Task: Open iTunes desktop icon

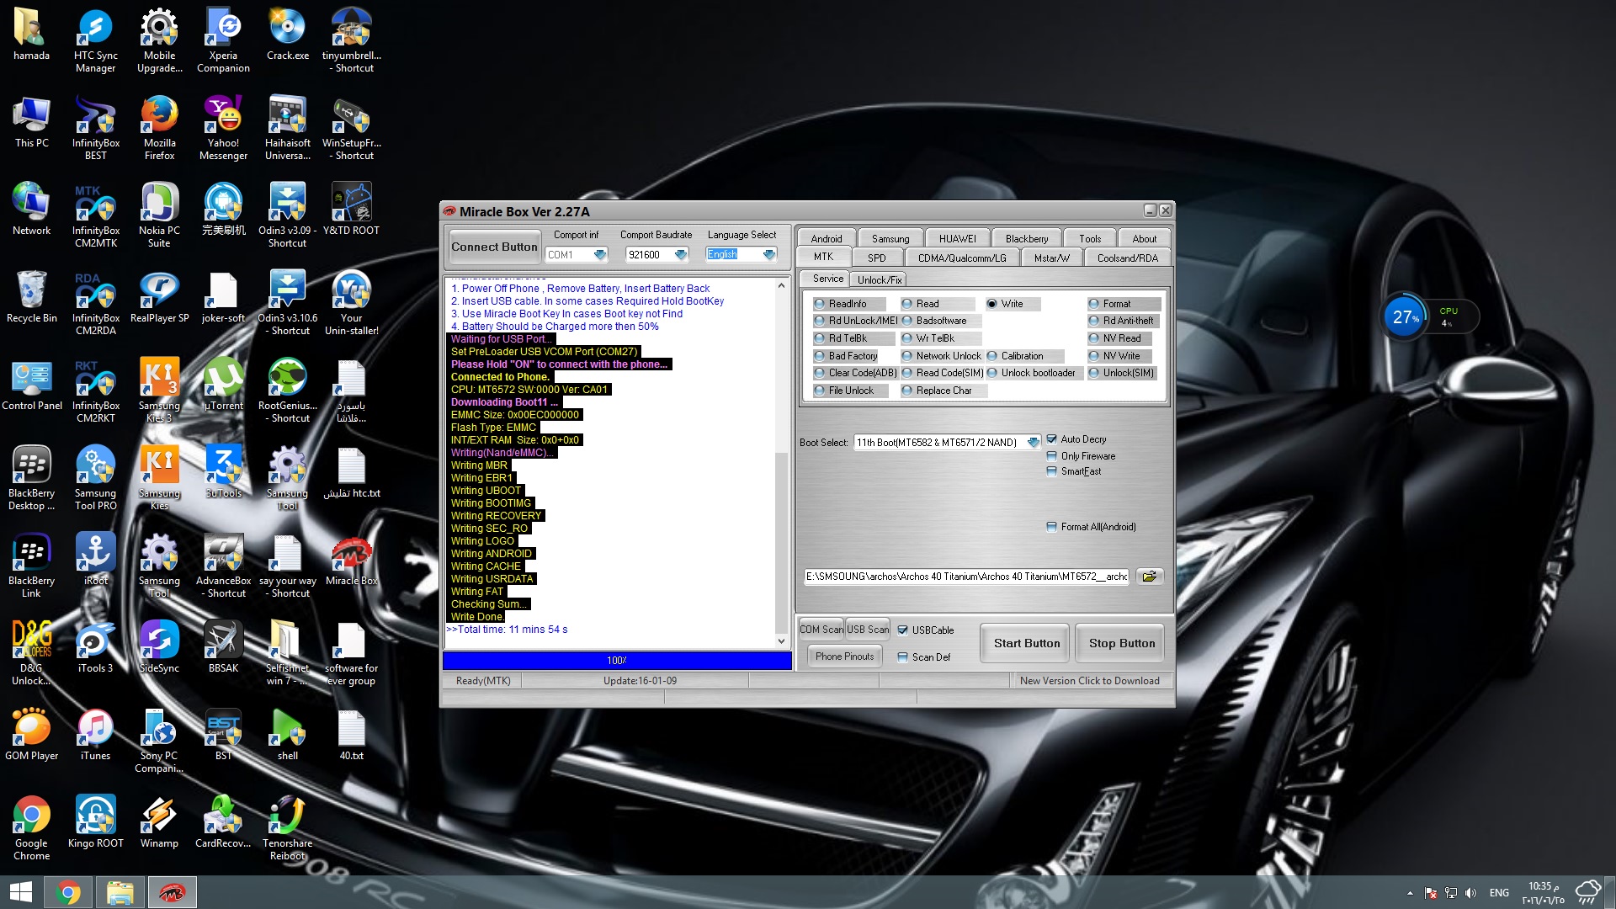Action: [95, 736]
